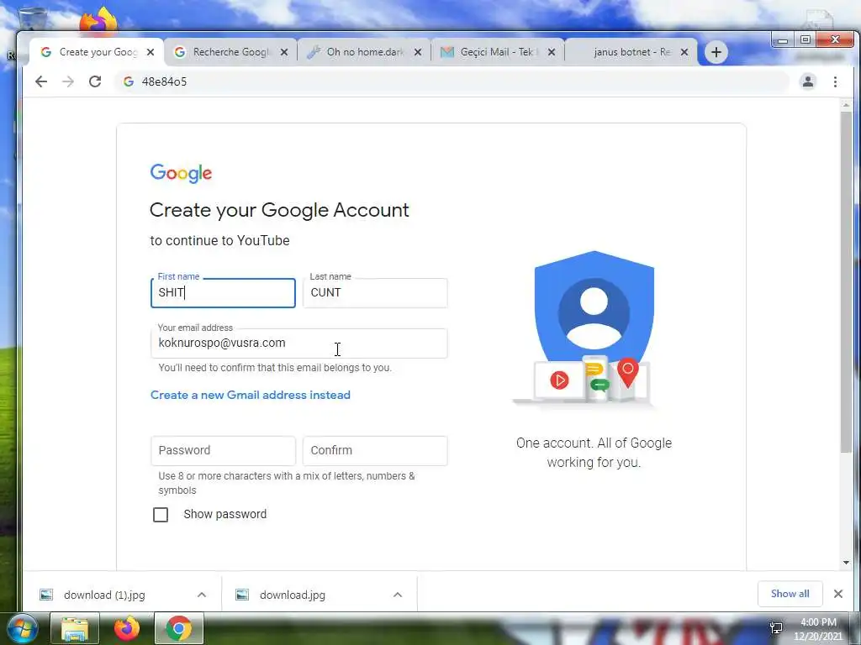Click the wrench favicon on 'Oh no' tab
Viewport: 861px width, 645px height.
coord(314,52)
